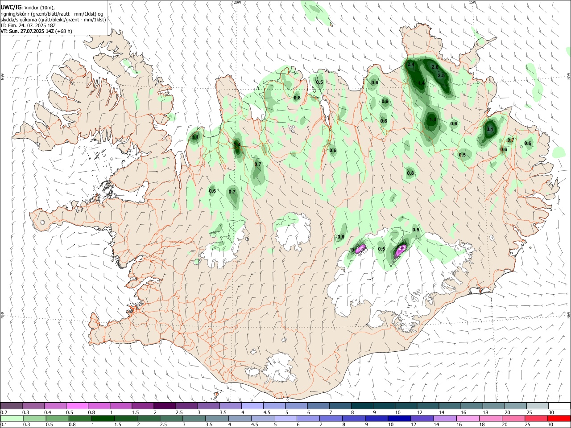Viewport: 571px width, 428px height.
Task: Select the 'VT: Sun. 27.07.2025 14Z (+68 h)' line
Action: pyautogui.click(x=36, y=31)
